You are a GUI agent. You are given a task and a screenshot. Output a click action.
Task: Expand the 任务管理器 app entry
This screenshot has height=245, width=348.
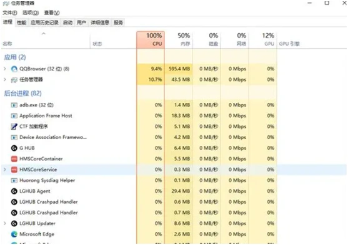click(5, 80)
